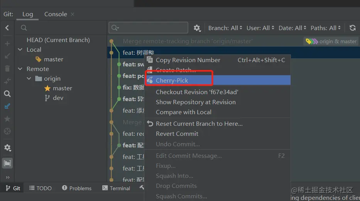This screenshot has height=201, width=360.
Task: Switch to the Log tab
Action: coord(27,14)
